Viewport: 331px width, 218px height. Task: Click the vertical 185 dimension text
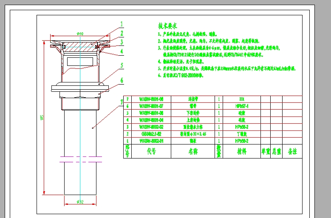pyautogui.click(x=42, y=118)
